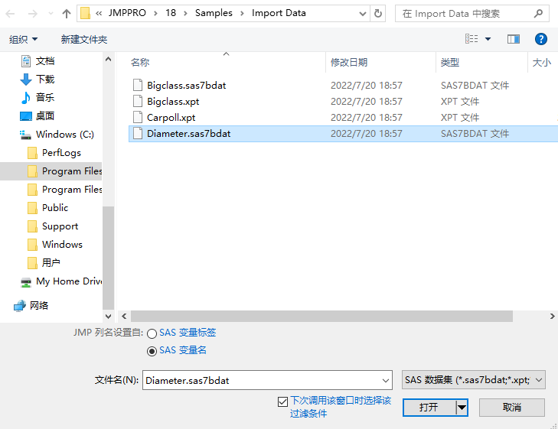Sort files by 修改日期 column
The height and width of the screenshot is (429, 558).
tap(349, 63)
